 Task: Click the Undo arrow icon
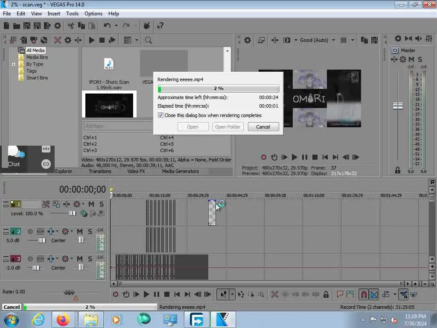107,26
